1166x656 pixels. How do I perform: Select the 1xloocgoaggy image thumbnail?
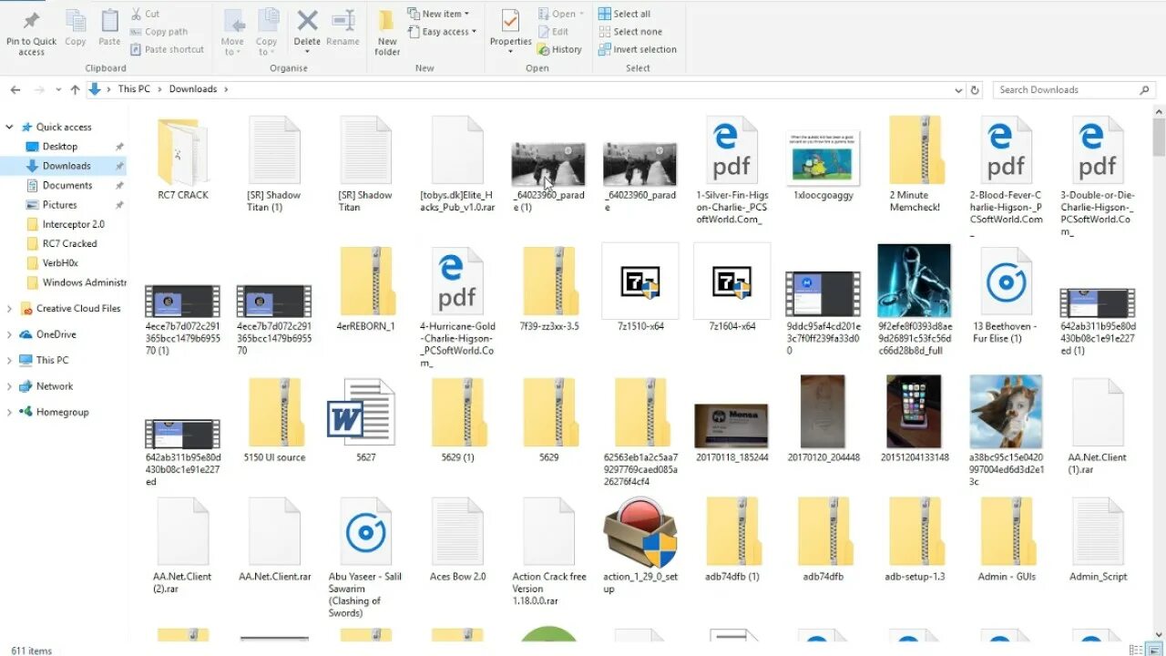pos(823,156)
